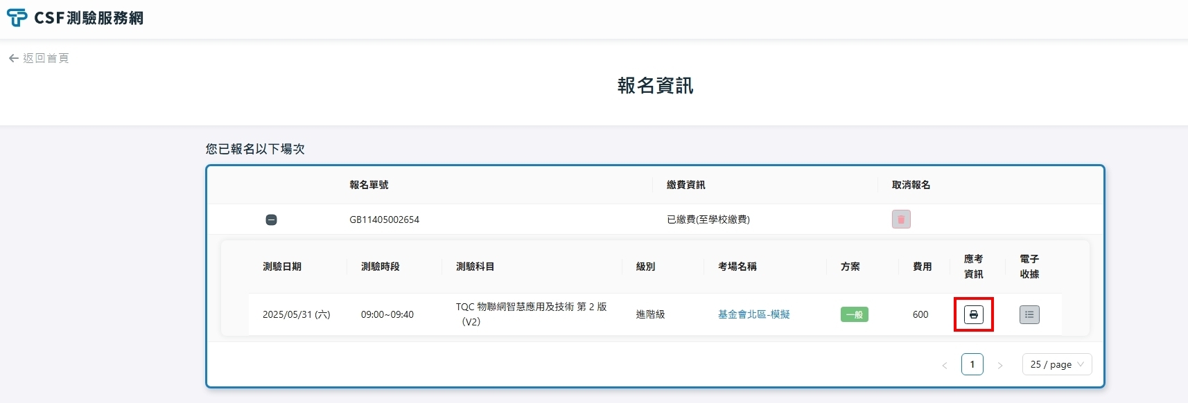
Task: Go to next page arrow
Action: coord(1000,365)
